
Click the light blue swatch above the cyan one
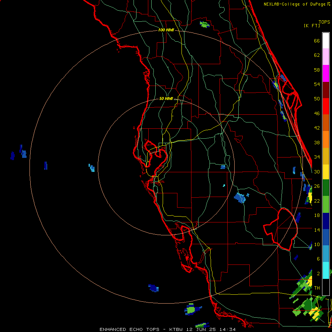coord(326,254)
